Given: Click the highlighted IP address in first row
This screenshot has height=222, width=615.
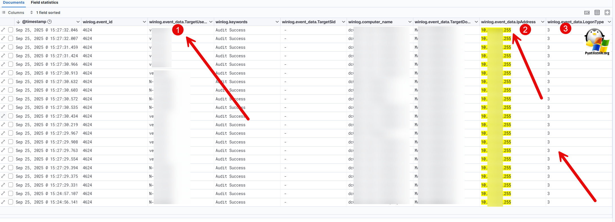Looking at the screenshot, I should 496,30.
